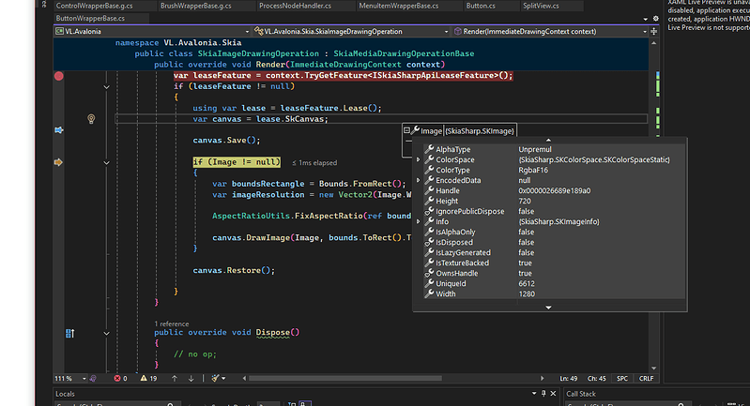Click wrench icon next to AlphaType property
The image size is (750, 406).
(x=429, y=149)
